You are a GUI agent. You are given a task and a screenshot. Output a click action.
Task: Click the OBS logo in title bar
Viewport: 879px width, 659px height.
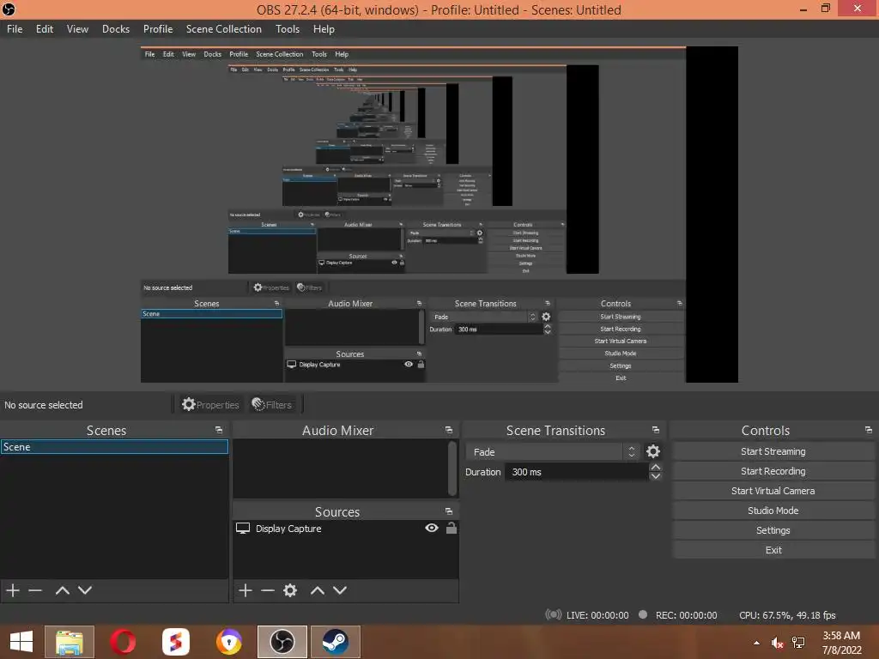[9, 9]
